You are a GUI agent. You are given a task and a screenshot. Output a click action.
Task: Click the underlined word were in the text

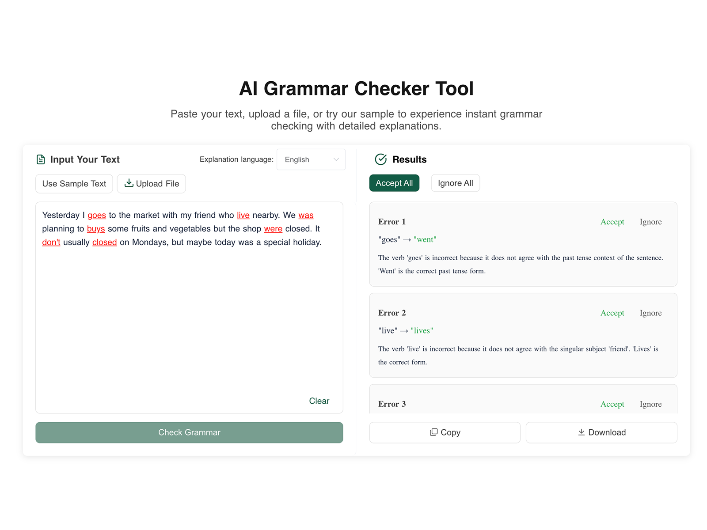(273, 228)
